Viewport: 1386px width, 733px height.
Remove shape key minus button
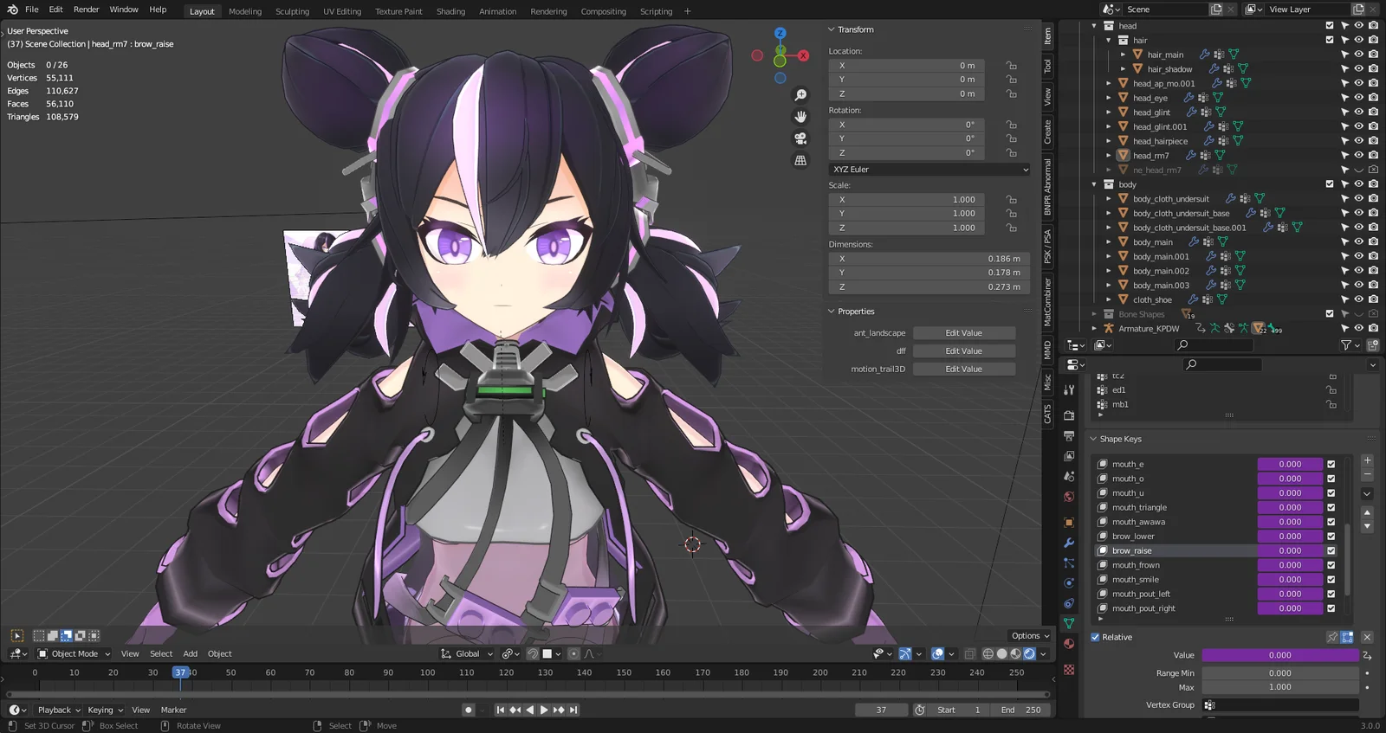1367,474
